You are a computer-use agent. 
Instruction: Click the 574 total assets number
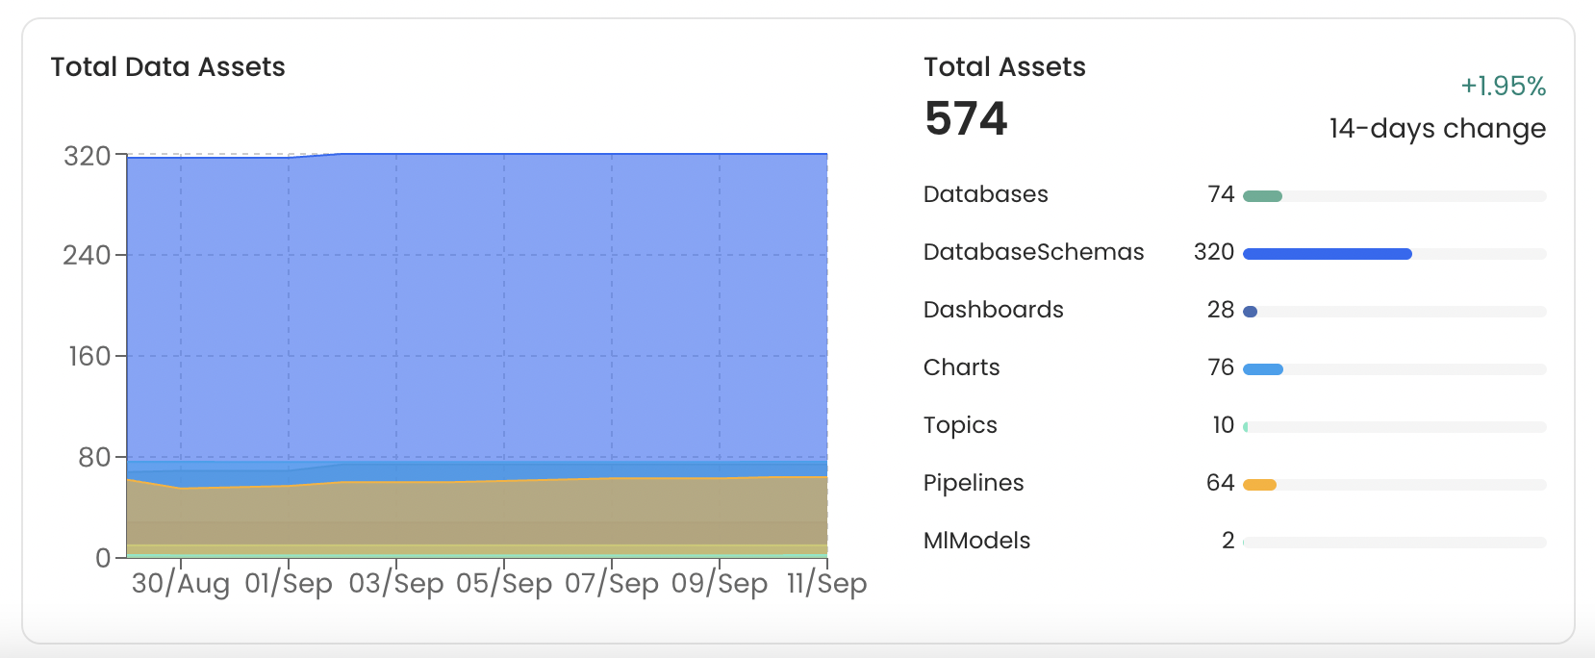point(966,119)
